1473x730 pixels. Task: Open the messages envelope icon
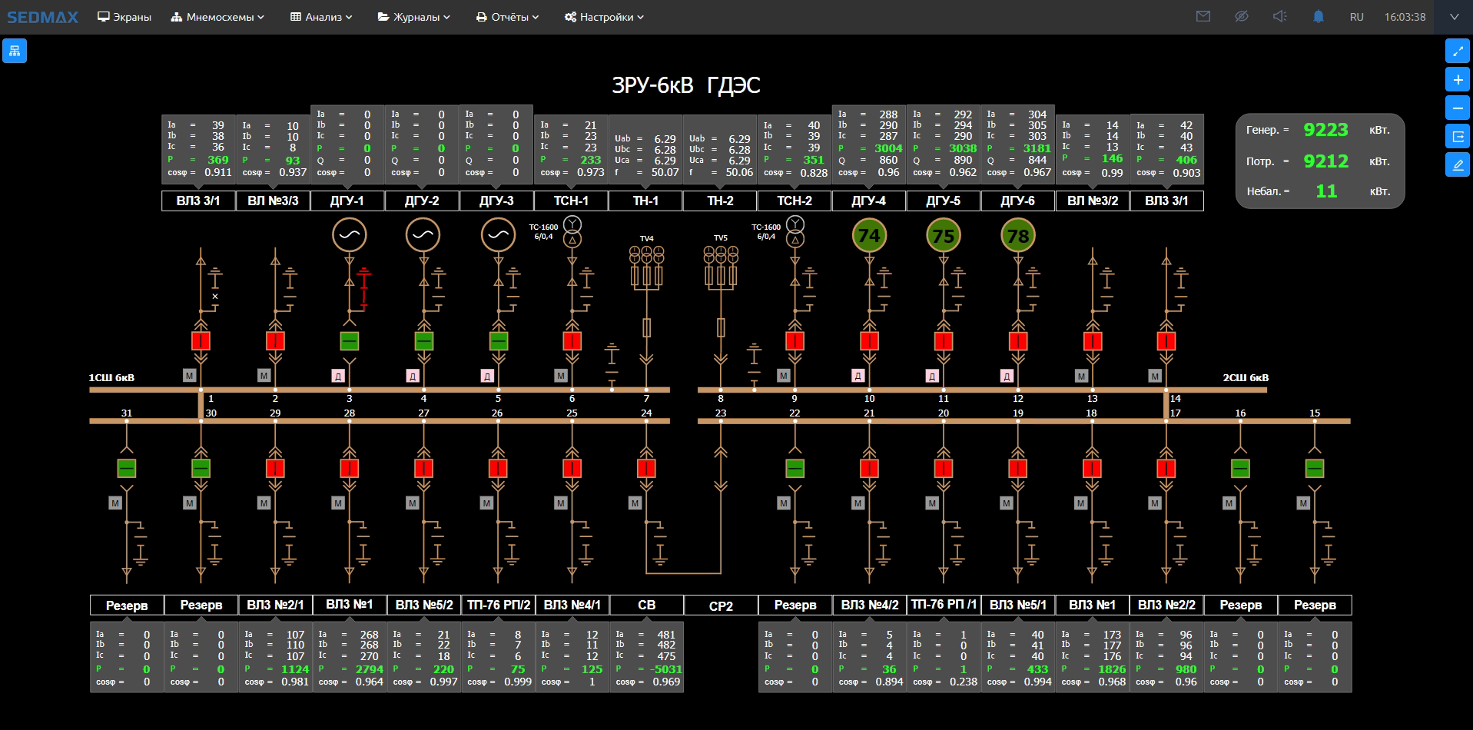coord(1203,16)
